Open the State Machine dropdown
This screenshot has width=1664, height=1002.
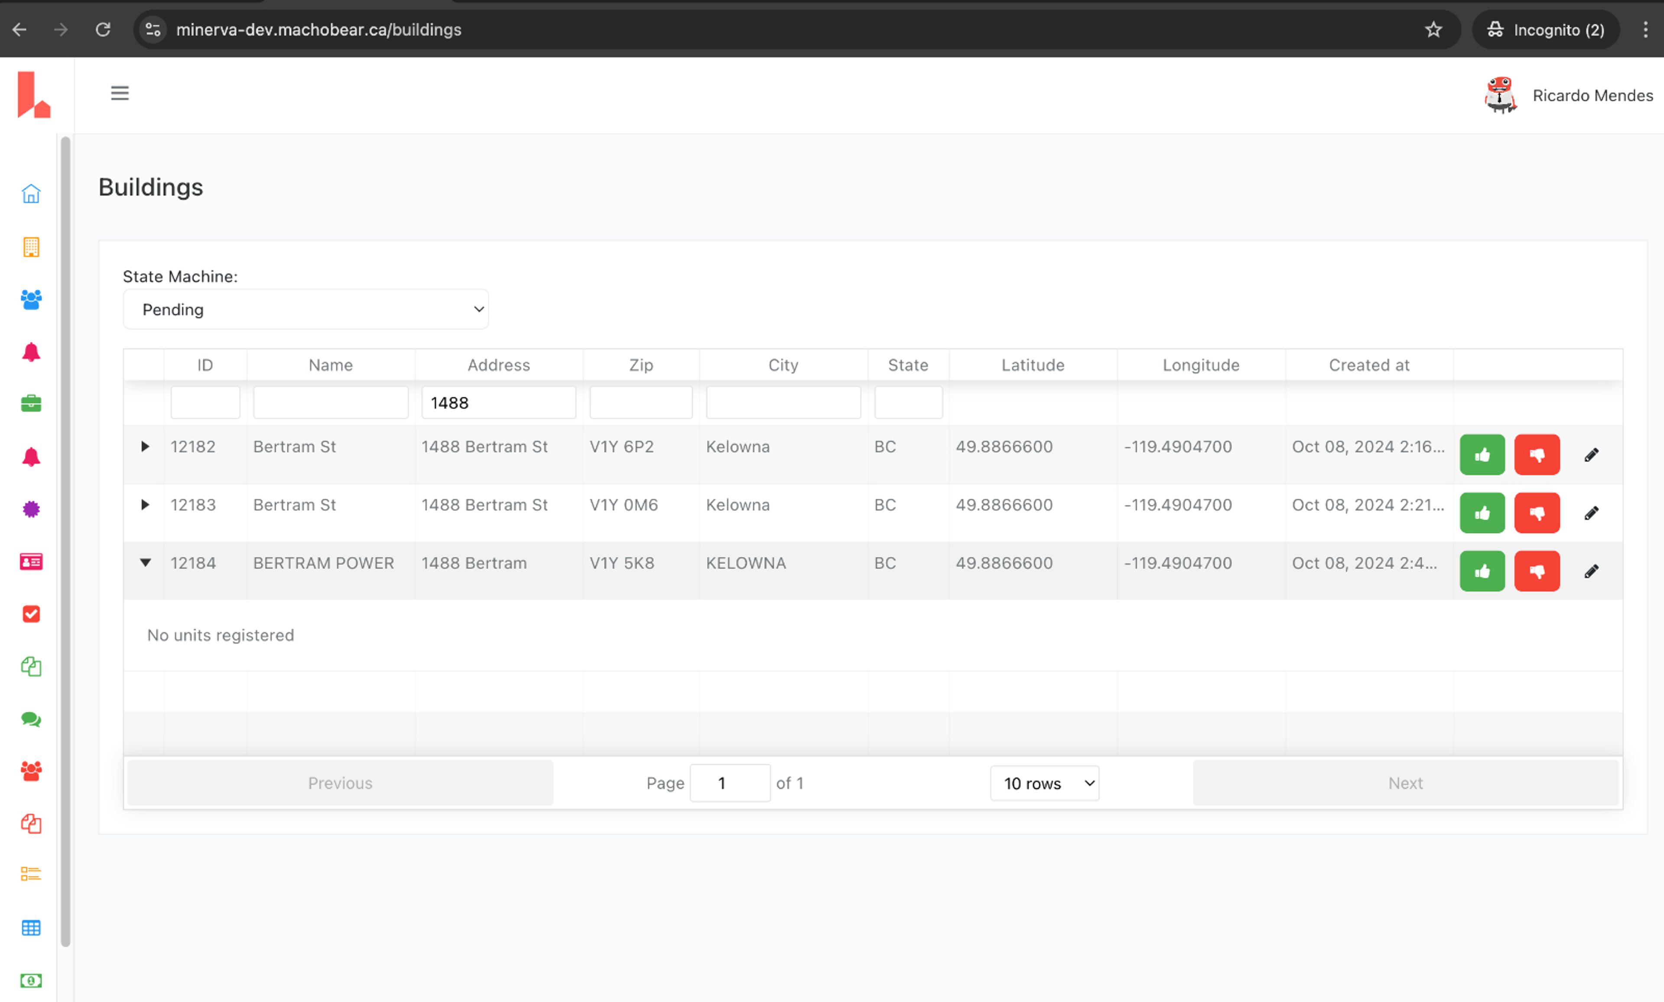pos(305,310)
